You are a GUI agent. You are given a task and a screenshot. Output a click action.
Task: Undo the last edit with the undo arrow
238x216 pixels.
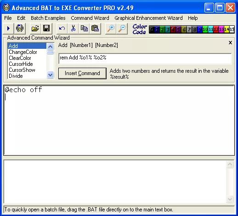[62, 29]
